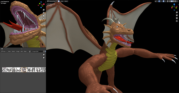This screenshot has width=179, height=93.
Task: Toggle camera view in left viewport
Action: 44,16
